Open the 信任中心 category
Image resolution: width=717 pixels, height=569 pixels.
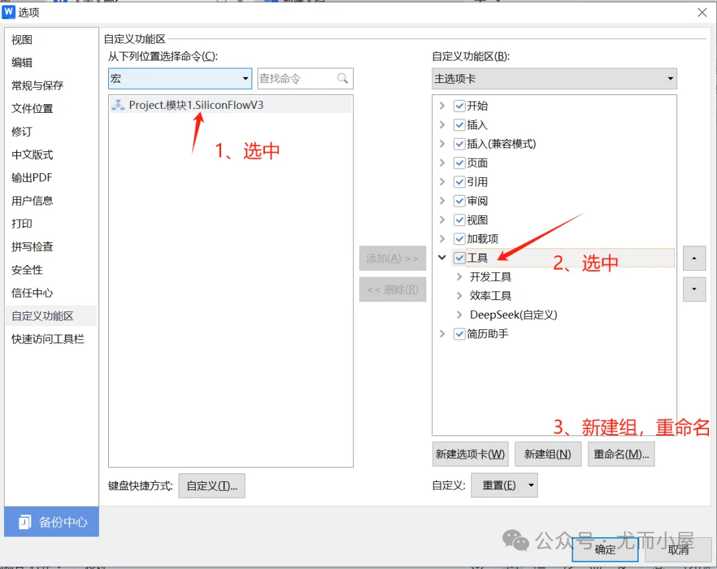coord(51,293)
